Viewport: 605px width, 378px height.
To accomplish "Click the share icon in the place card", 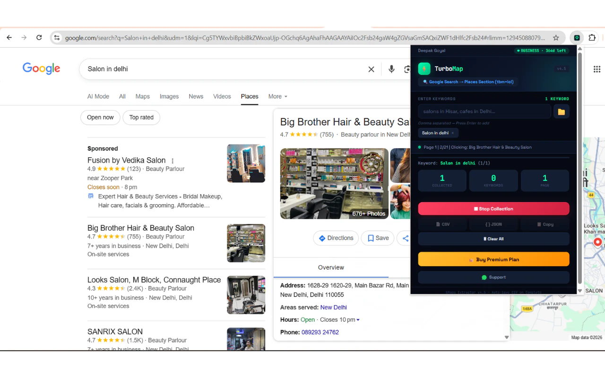I will (x=405, y=238).
